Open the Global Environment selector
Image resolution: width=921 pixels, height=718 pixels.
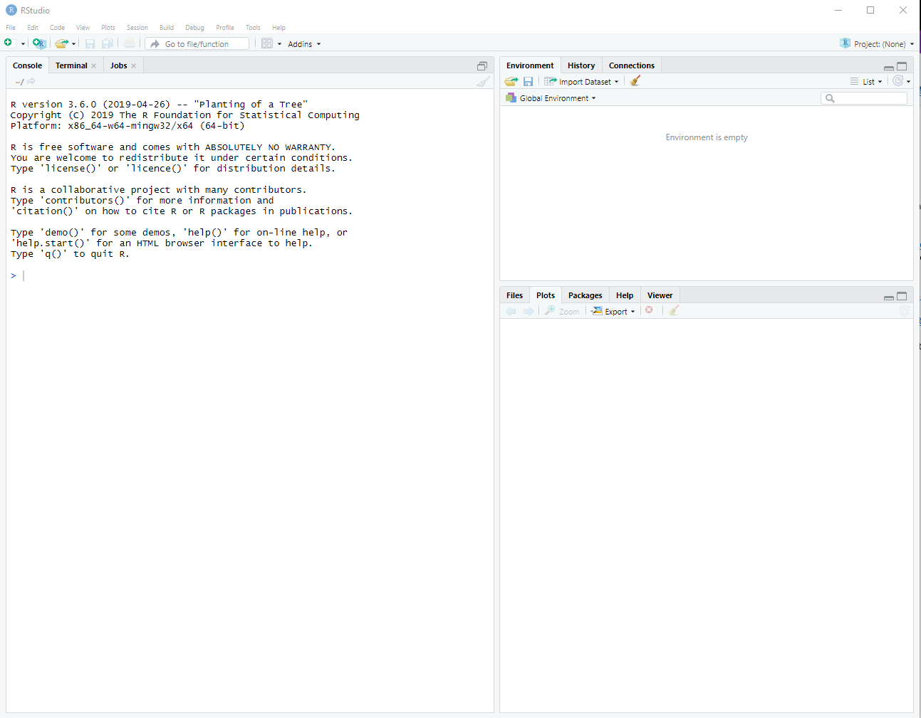tap(551, 98)
